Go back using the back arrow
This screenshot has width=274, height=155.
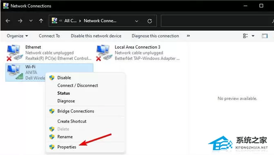[8, 21]
